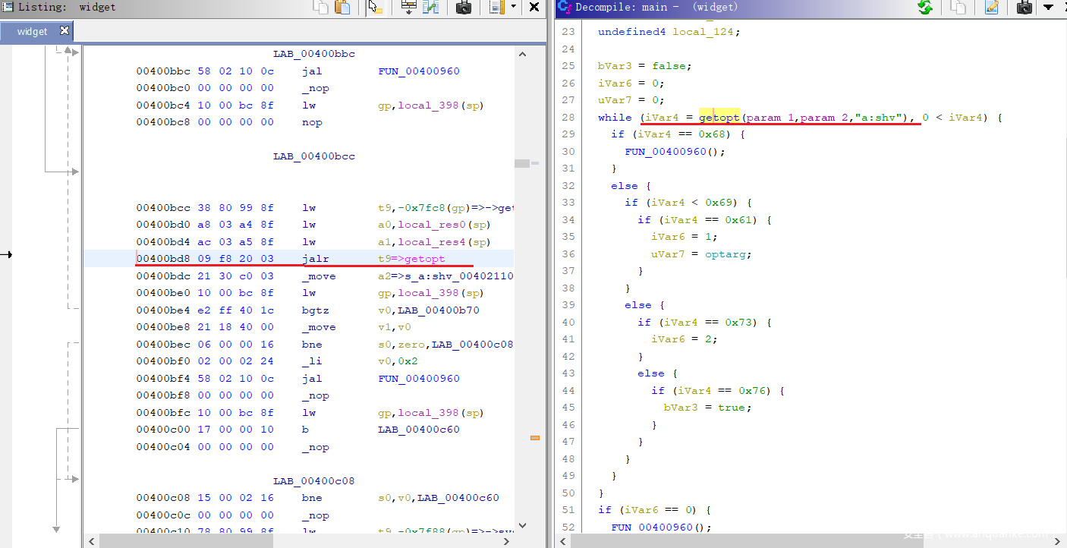Jump to FUN_00400960 at address 00400bbc
The width and height of the screenshot is (1067, 548).
(x=419, y=71)
